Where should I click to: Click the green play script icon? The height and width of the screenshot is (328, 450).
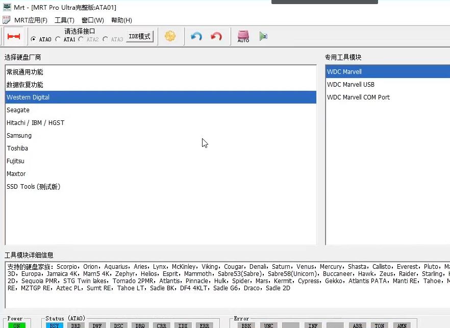click(x=263, y=36)
